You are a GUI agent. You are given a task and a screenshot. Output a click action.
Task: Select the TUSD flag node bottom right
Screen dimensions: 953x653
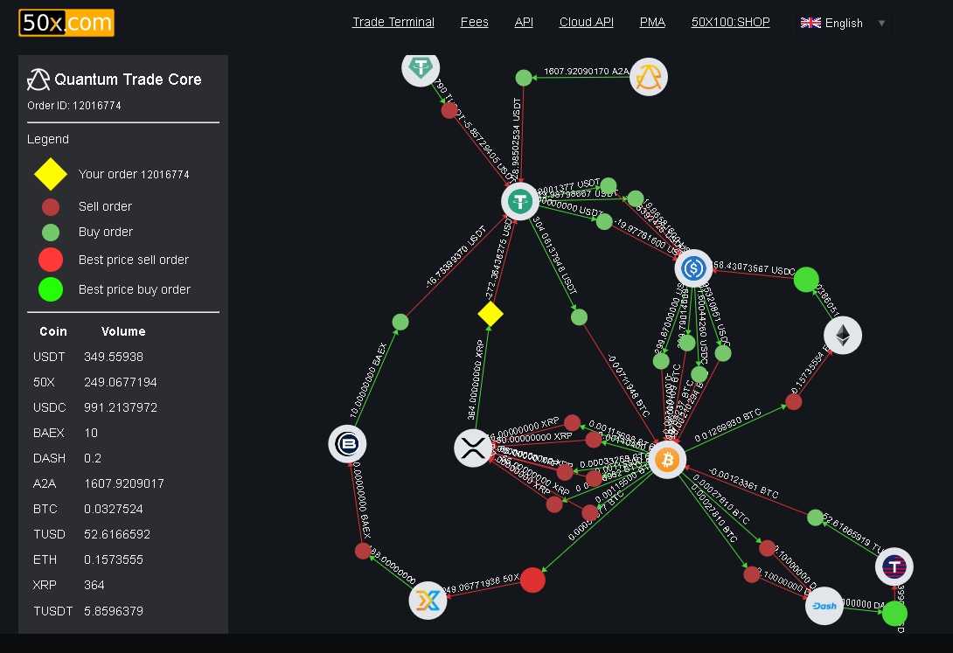894,566
